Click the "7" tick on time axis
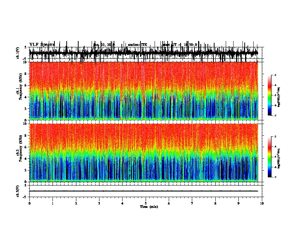This screenshot has height=228, width=295. click(x=192, y=203)
